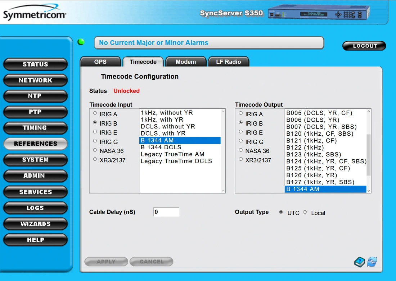Open the PTP menu
Viewport: 396px width, 281px height.
tap(35, 112)
